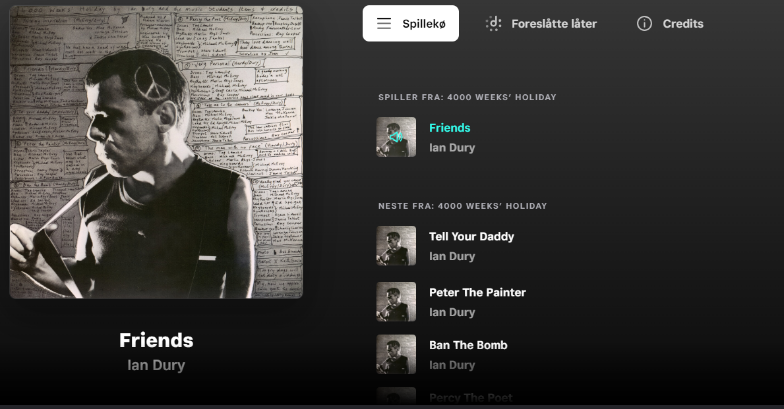Click the Foreslåtte låter dotted circle icon
Viewport: 784px width, 409px height.
point(493,24)
